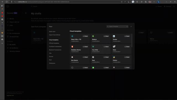Click the Cloud badge on the React card
177x100 pixels.
85,36
